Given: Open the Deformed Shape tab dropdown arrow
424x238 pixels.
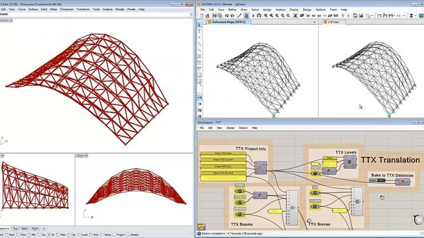Looking at the screenshot, I should pyautogui.click(x=314, y=22).
